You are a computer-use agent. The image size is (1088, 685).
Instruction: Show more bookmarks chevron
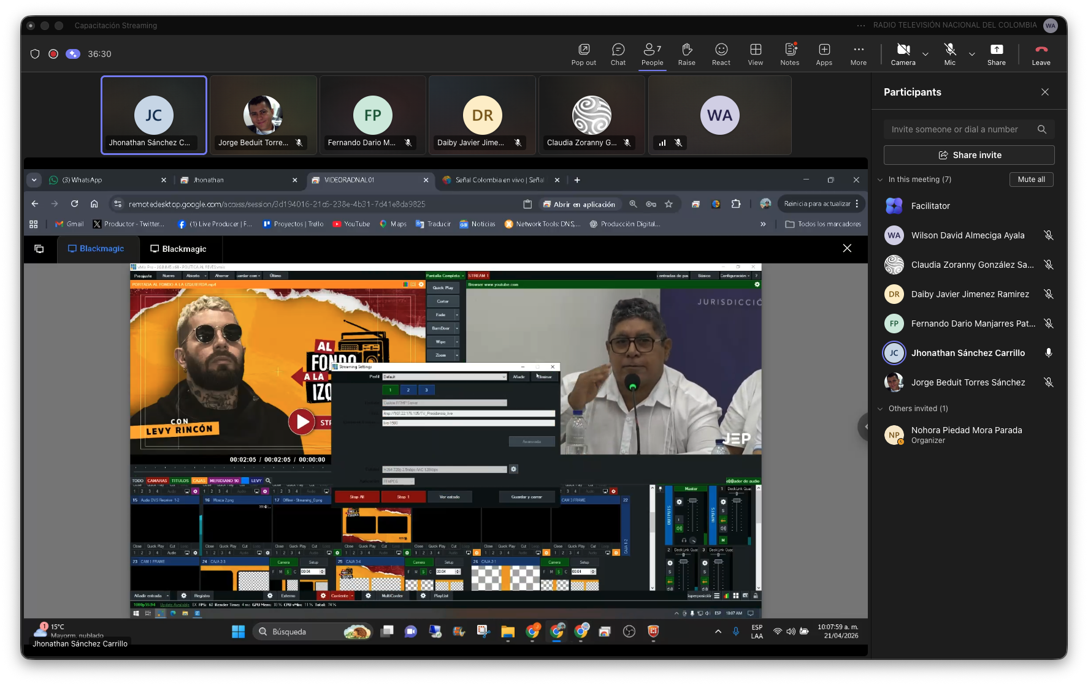tap(763, 224)
